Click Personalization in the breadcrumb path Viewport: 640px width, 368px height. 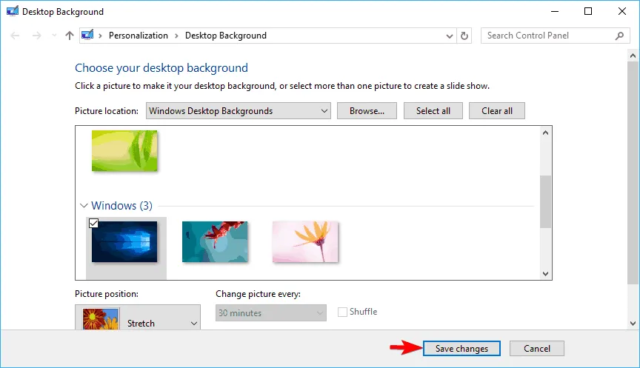tap(139, 36)
